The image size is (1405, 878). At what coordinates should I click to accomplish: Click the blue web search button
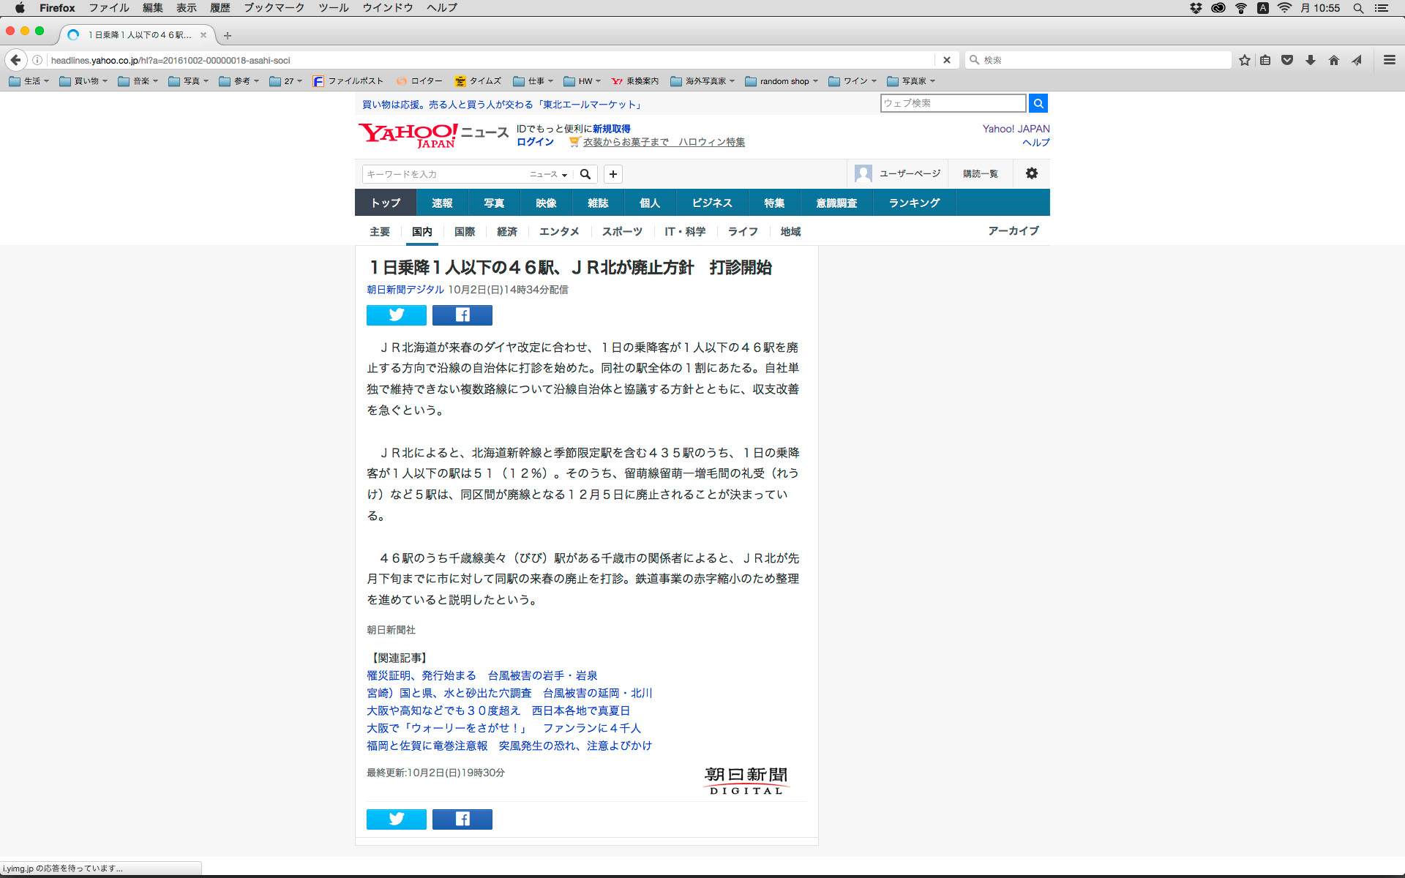pos(1038,103)
